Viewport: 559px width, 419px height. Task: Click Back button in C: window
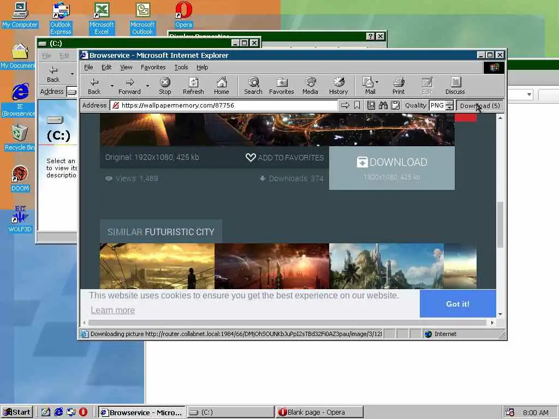[53, 74]
